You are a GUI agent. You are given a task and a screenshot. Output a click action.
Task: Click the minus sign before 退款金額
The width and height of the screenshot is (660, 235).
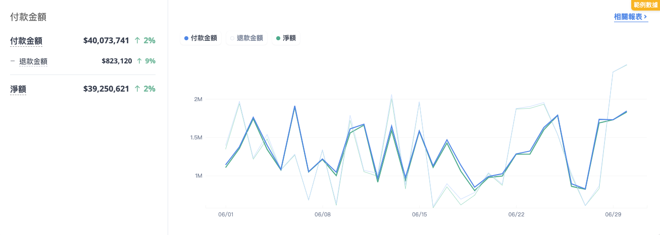click(x=13, y=61)
